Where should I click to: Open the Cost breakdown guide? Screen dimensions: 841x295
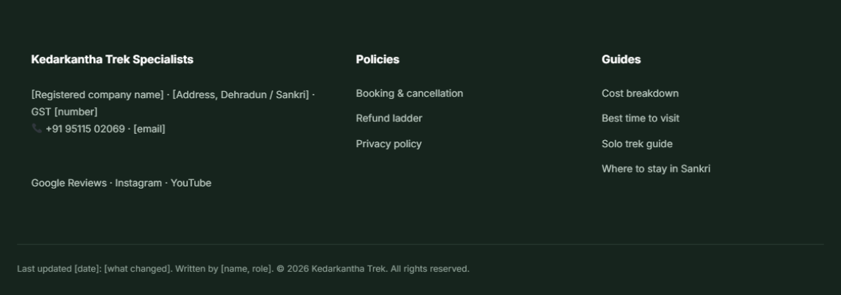pyautogui.click(x=640, y=93)
